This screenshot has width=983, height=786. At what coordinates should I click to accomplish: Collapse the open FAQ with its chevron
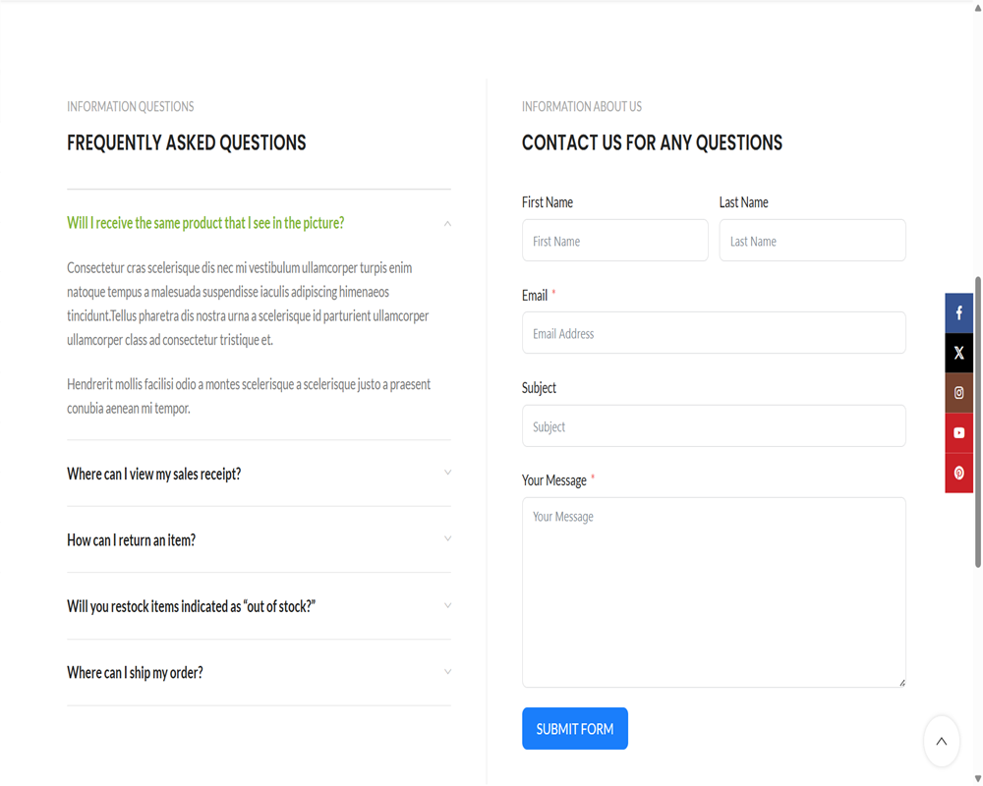(447, 224)
